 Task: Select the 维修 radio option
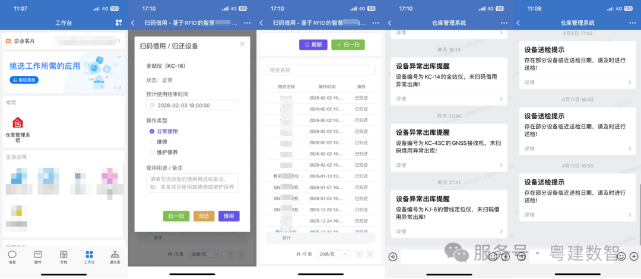coord(158,142)
